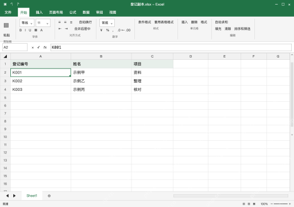Click Fill 填充 in editing group

(218, 29)
